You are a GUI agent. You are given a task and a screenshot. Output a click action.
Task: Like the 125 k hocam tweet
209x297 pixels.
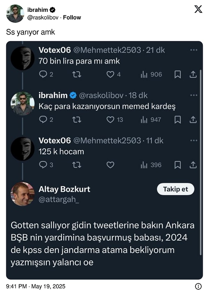click(110, 165)
